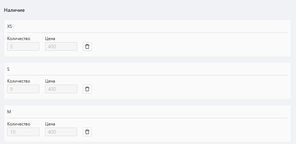The image size is (296, 144).
Task: Focus the M quantity field showing 10
Action: (x=23, y=132)
